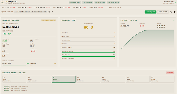Click the System Online status badge
This screenshot has height=94, width=177.
(88, 2)
